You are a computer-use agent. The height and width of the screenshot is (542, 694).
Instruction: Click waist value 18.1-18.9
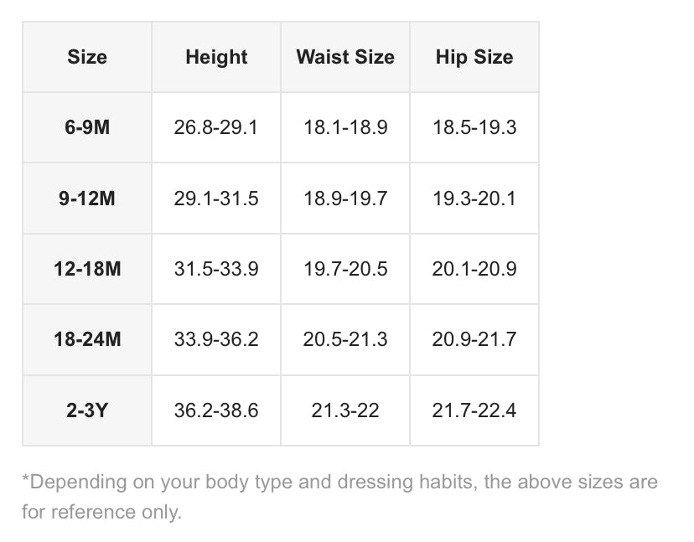tap(345, 127)
